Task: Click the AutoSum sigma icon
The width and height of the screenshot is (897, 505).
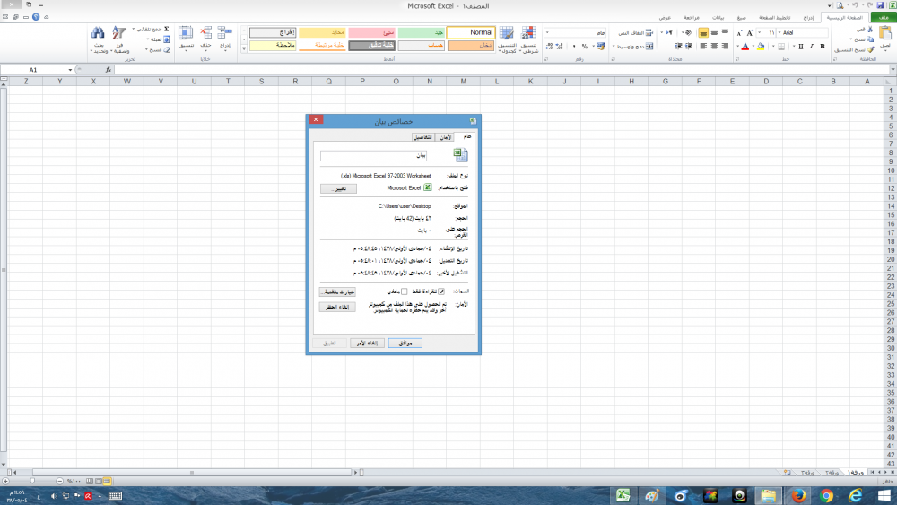Action: [167, 30]
